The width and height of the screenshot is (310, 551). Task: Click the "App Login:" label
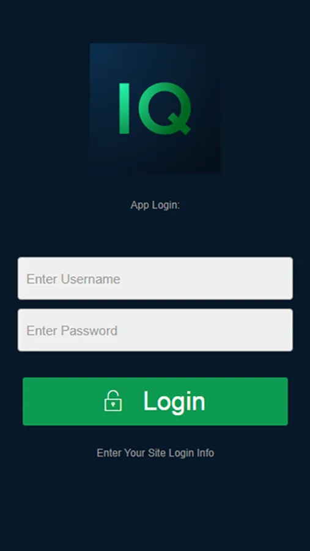[155, 205]
